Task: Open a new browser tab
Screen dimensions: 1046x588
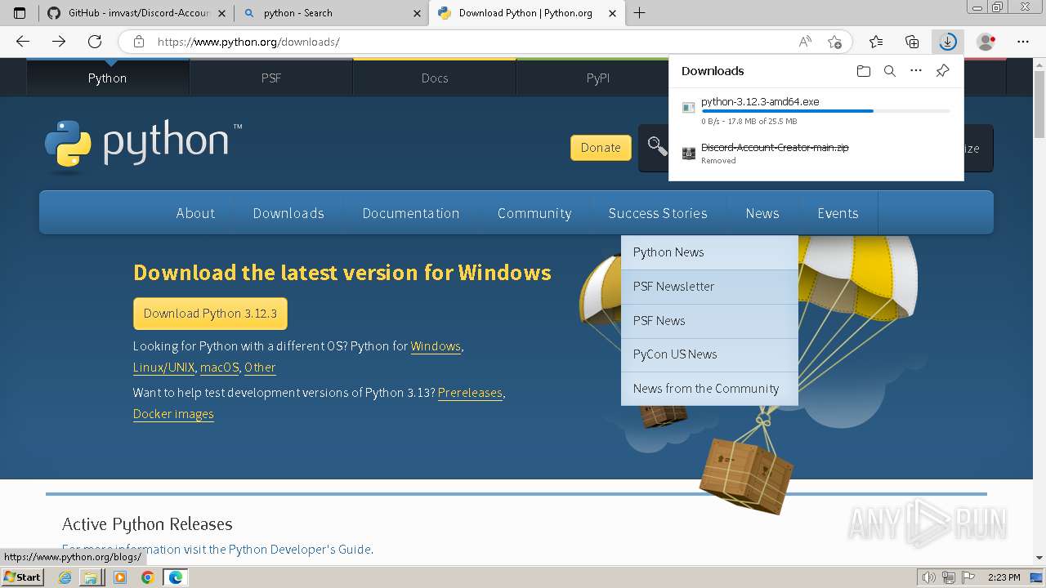Action: 639,13
